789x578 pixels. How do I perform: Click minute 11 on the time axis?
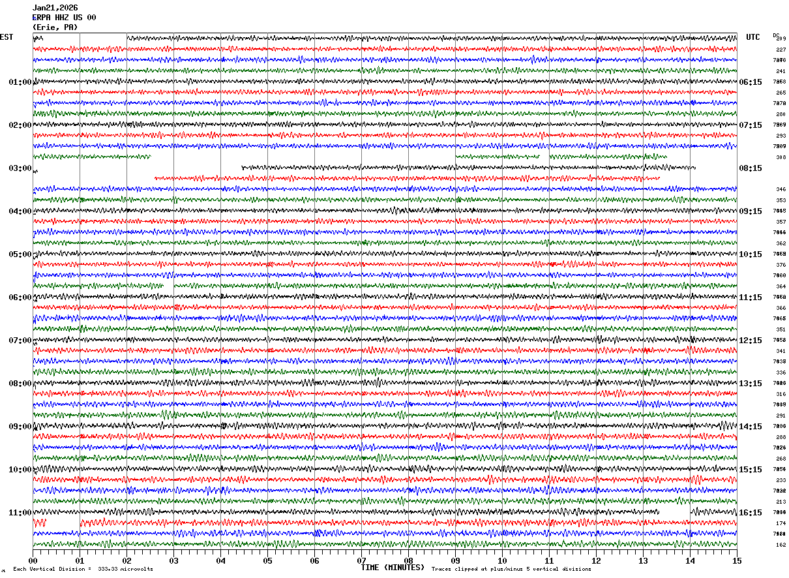coord(549,561)
